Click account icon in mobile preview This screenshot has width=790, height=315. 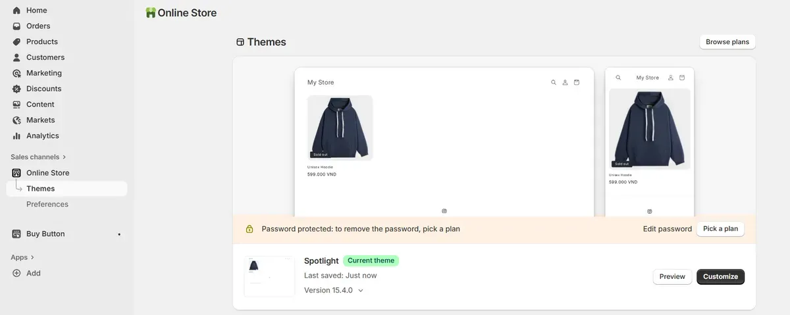pos(671,78)
